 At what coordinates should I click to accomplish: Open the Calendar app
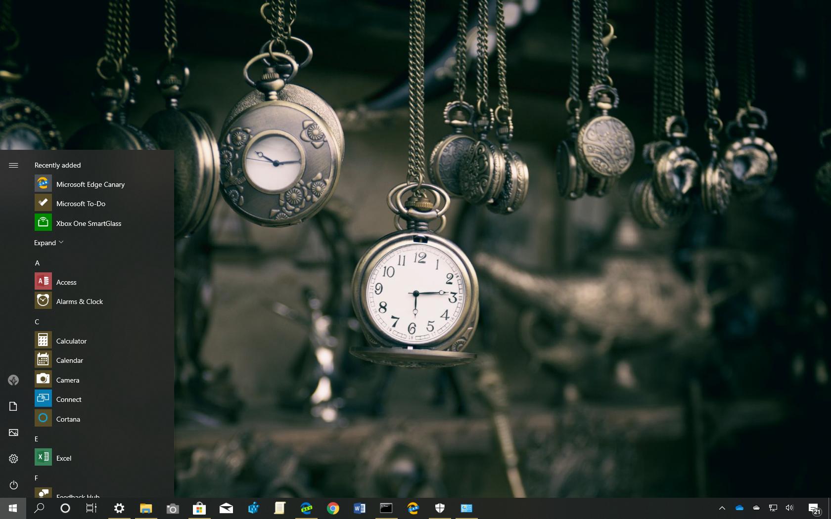69,360
